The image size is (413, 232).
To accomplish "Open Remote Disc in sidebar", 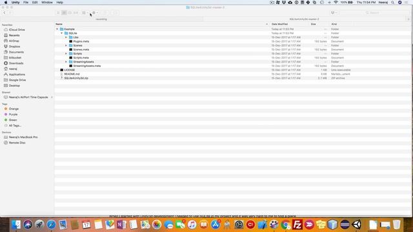I will (17, 143).
